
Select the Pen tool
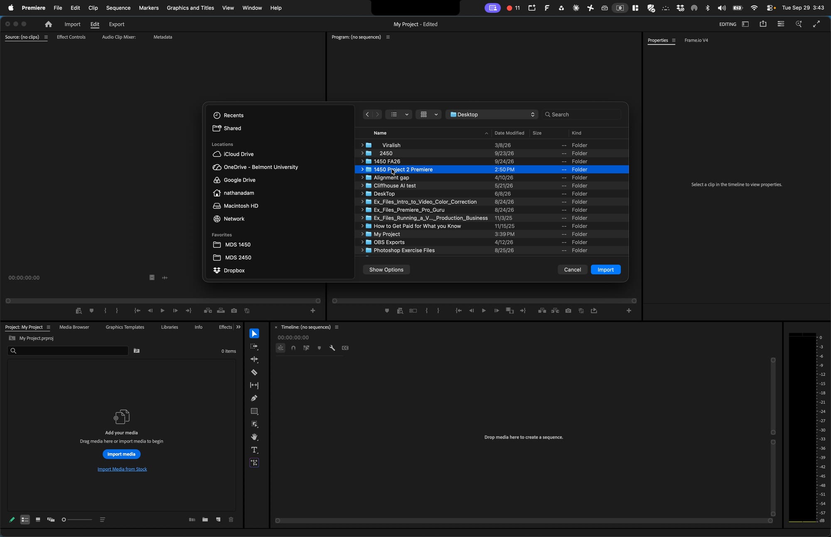tap(254, 398)
